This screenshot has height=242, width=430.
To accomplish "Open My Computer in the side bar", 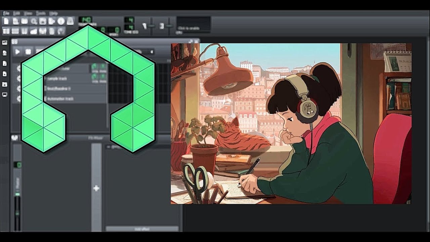I will click(x=5, y=94).
